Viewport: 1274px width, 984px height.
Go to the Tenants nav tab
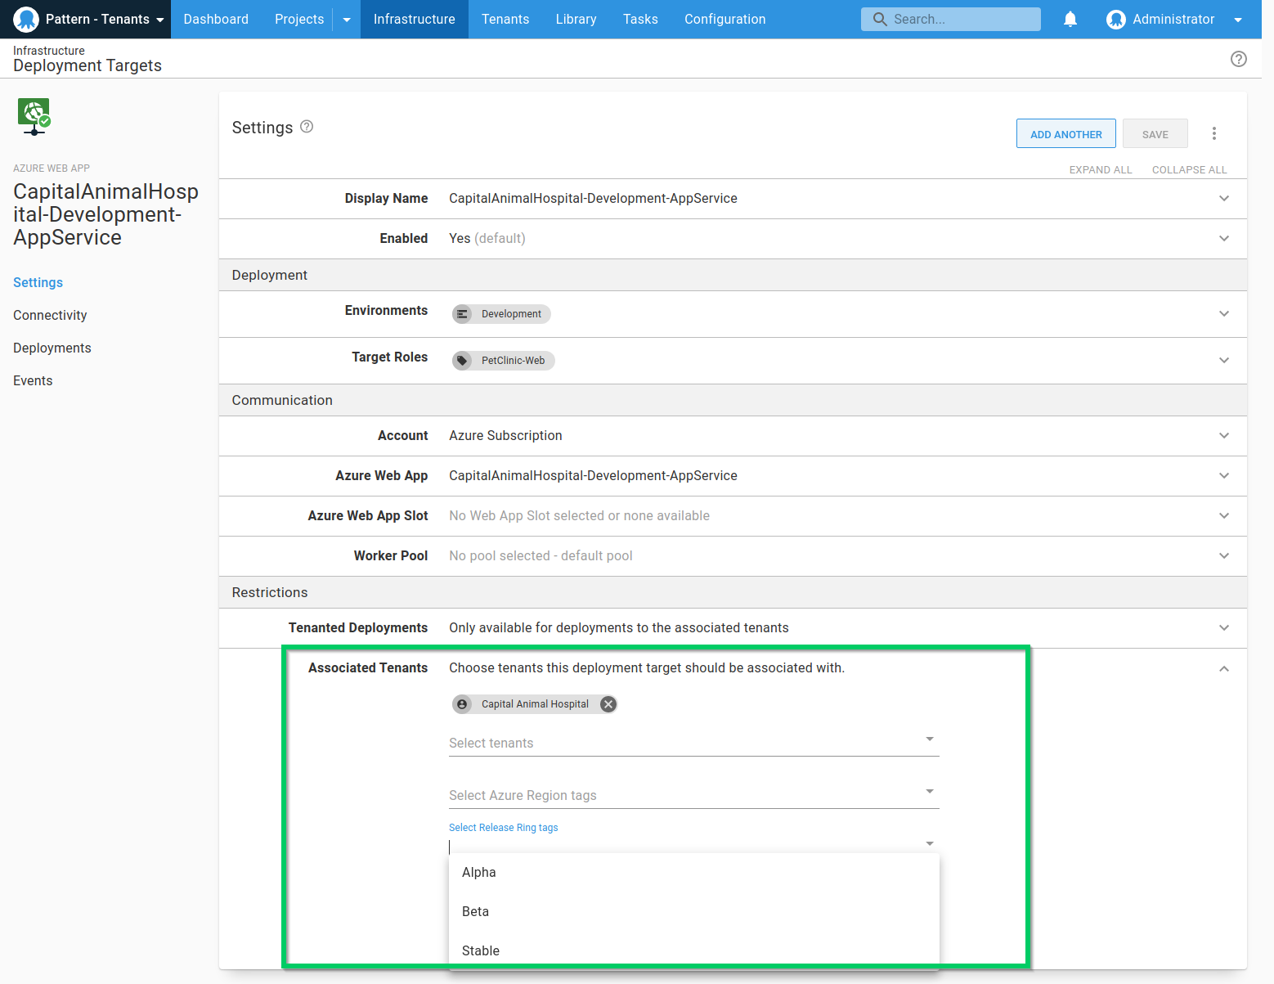pyautogui.click(x=505, y=19)
